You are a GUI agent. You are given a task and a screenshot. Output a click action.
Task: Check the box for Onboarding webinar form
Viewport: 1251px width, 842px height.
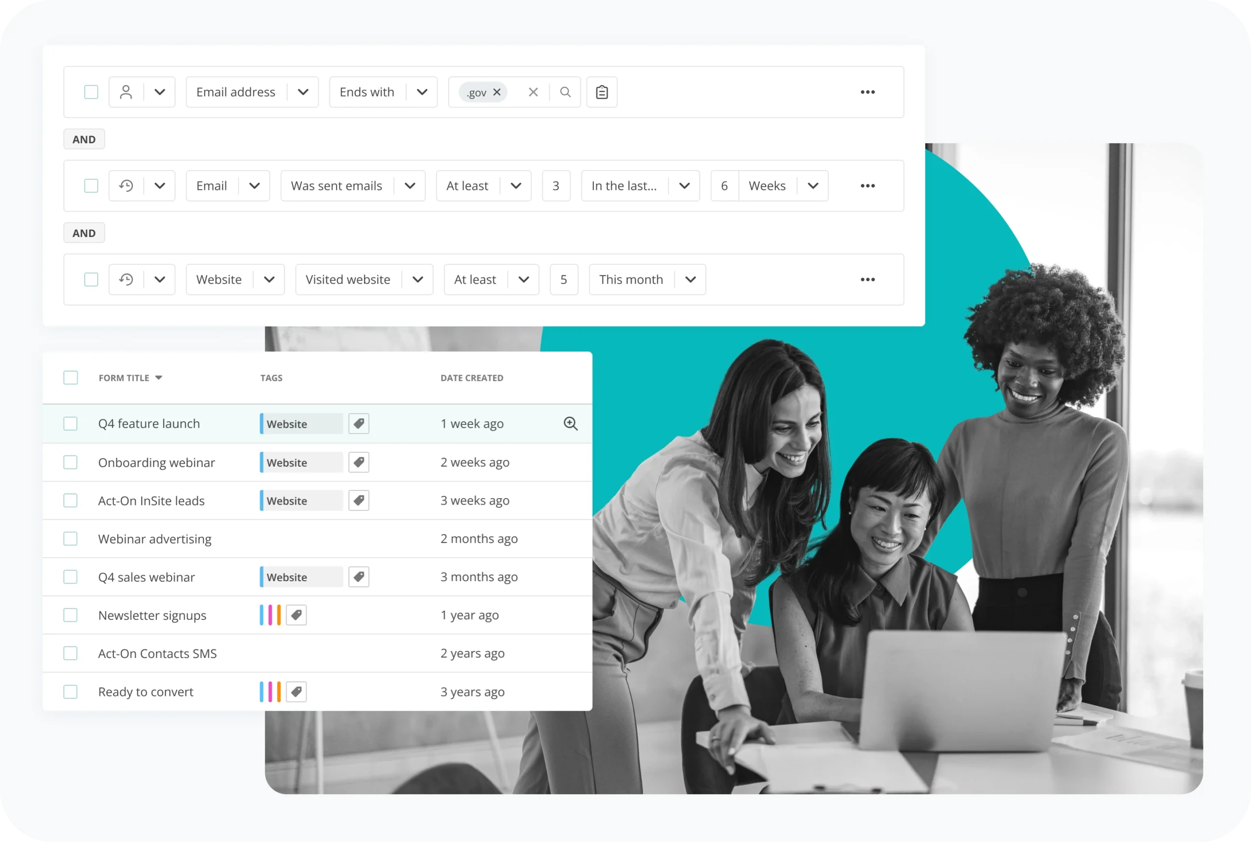[70, 463]
